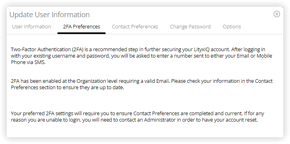Click the word LityxIQ in the first paragraph
Viewport: 290px width, 144px height.
[201, 50]
